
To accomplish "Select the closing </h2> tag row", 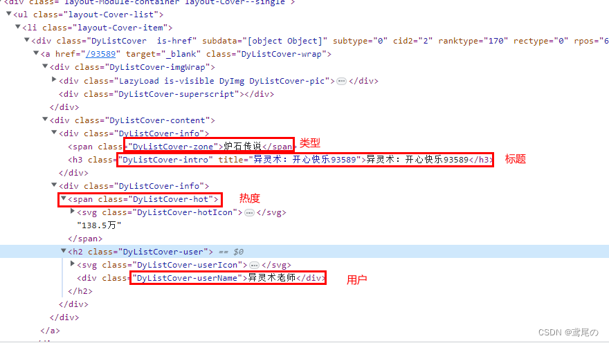I will click(x=80, y=291).
